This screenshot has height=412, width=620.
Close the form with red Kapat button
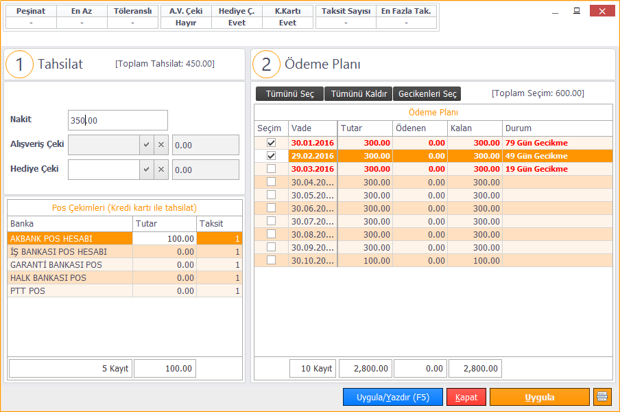click(466, 398)
